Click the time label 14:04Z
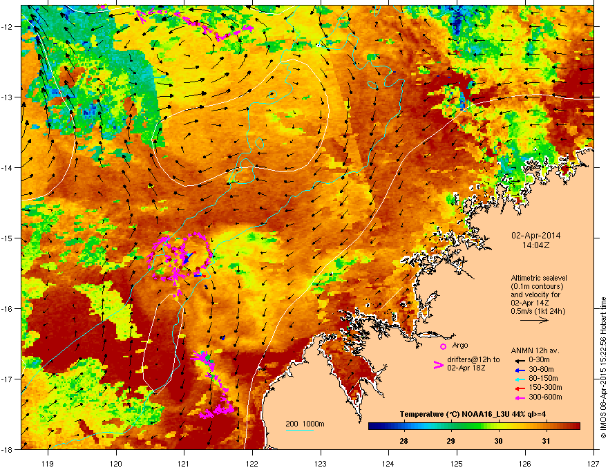Screen dimensions: 608x470 [x=536, y=245]
